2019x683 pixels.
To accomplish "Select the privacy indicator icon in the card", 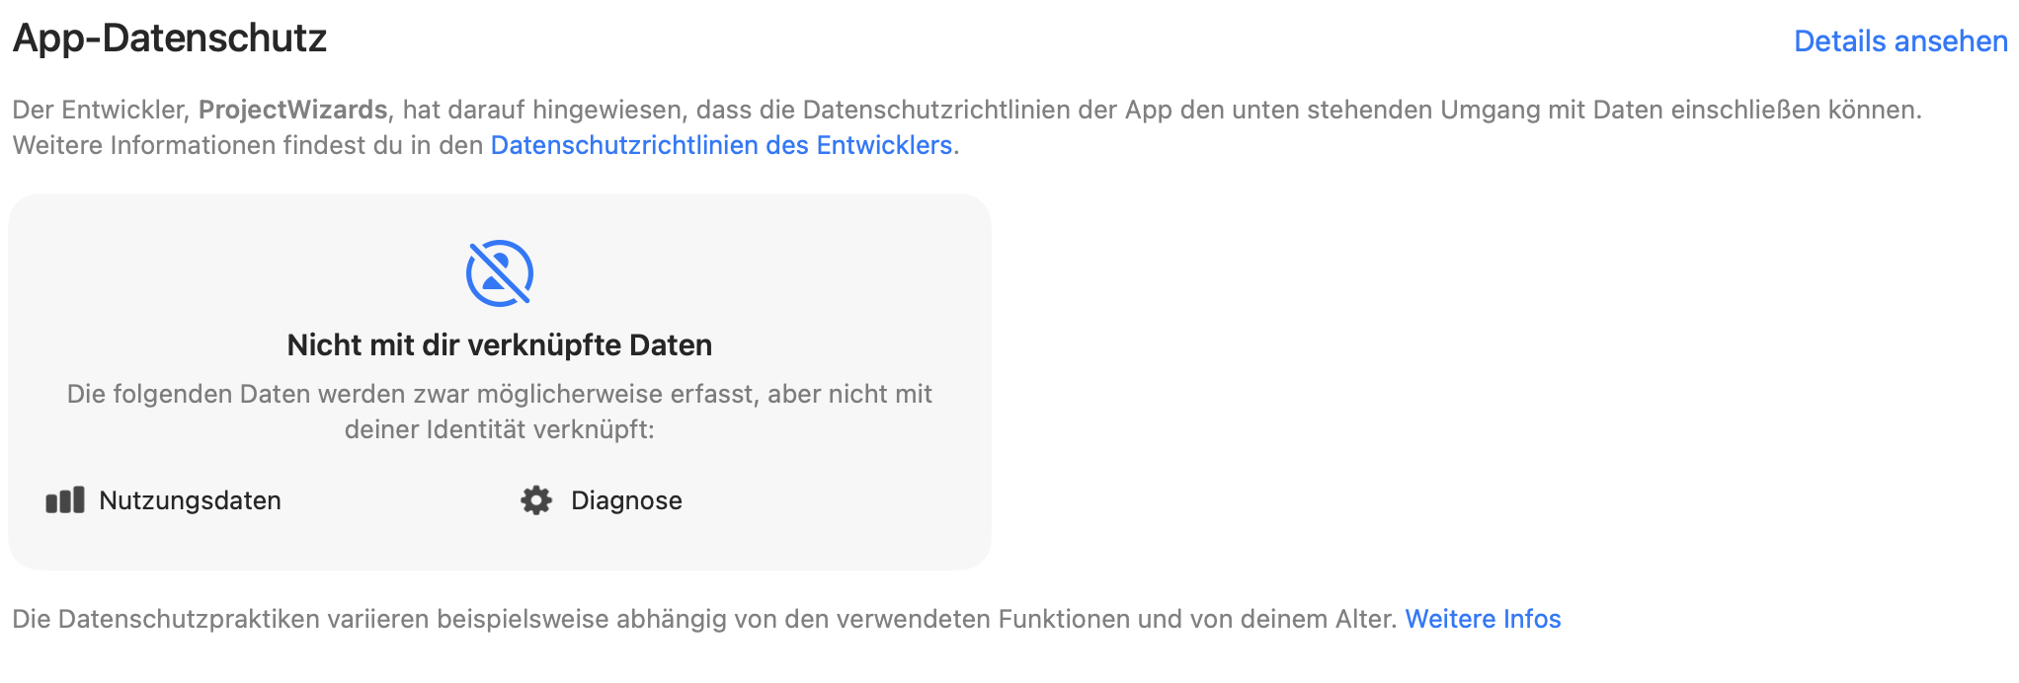I will point(500,273).
